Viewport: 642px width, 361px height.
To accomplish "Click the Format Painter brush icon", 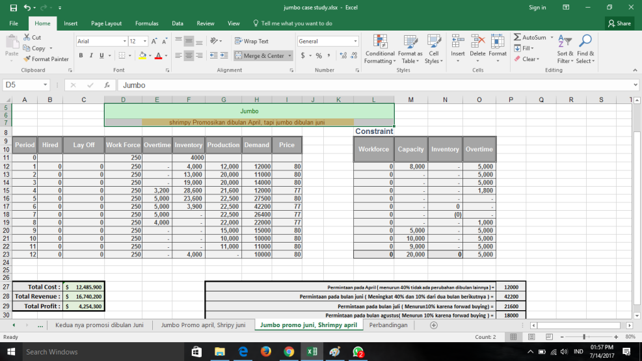I will point(27,59).
